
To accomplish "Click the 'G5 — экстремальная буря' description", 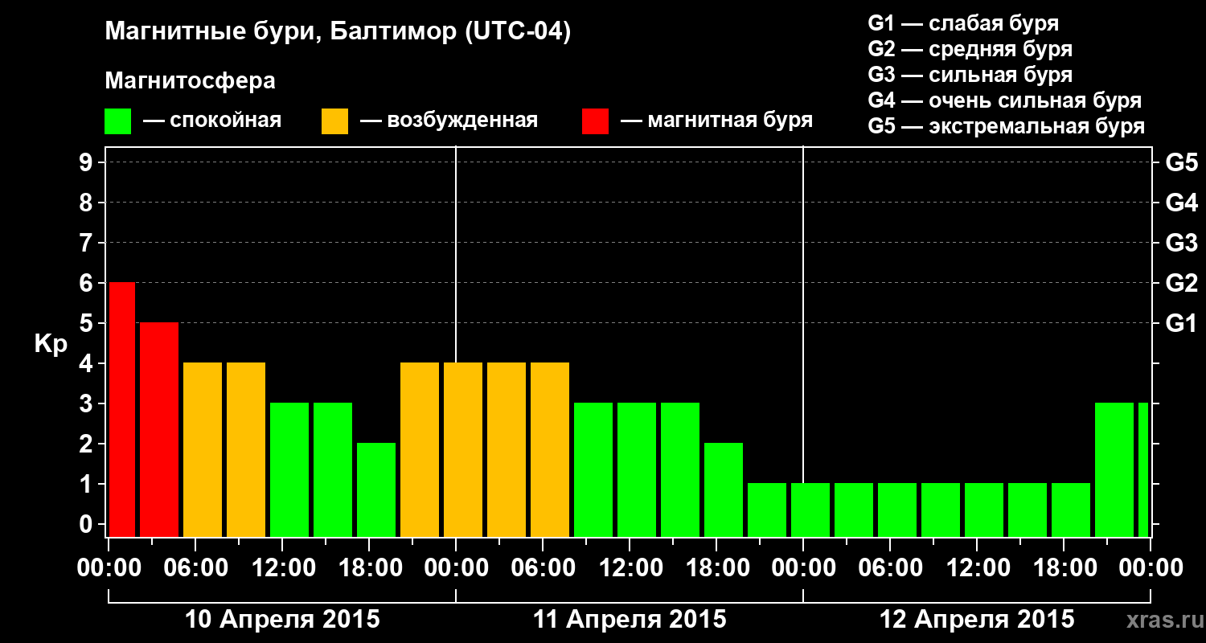I will (x=1006, y=127).
